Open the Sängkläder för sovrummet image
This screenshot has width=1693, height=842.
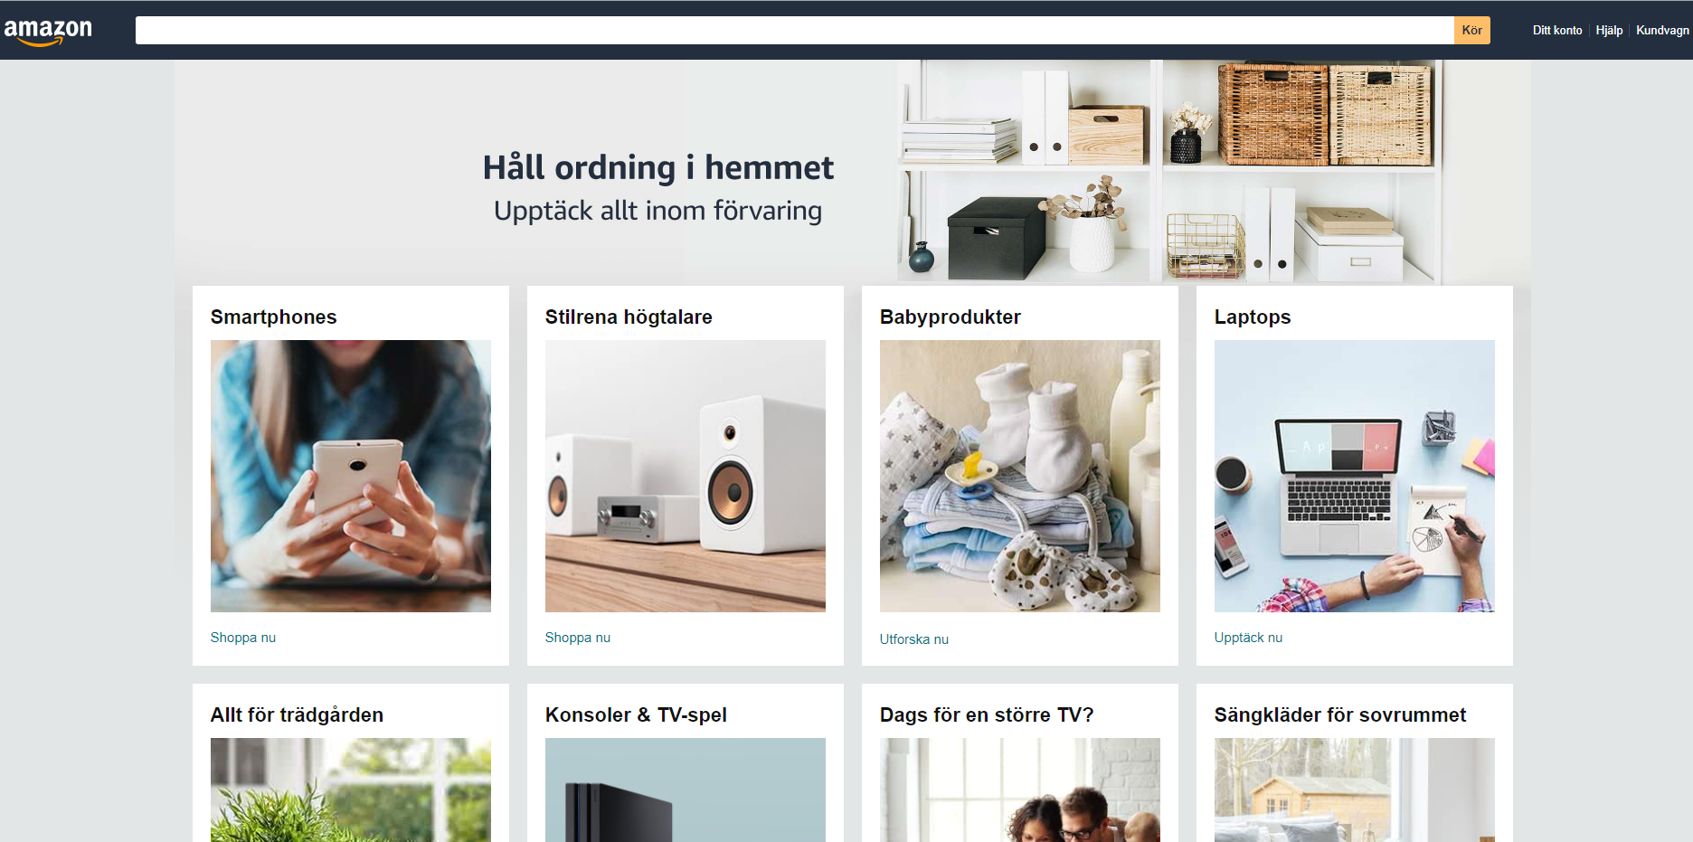tap(1355, 790)
